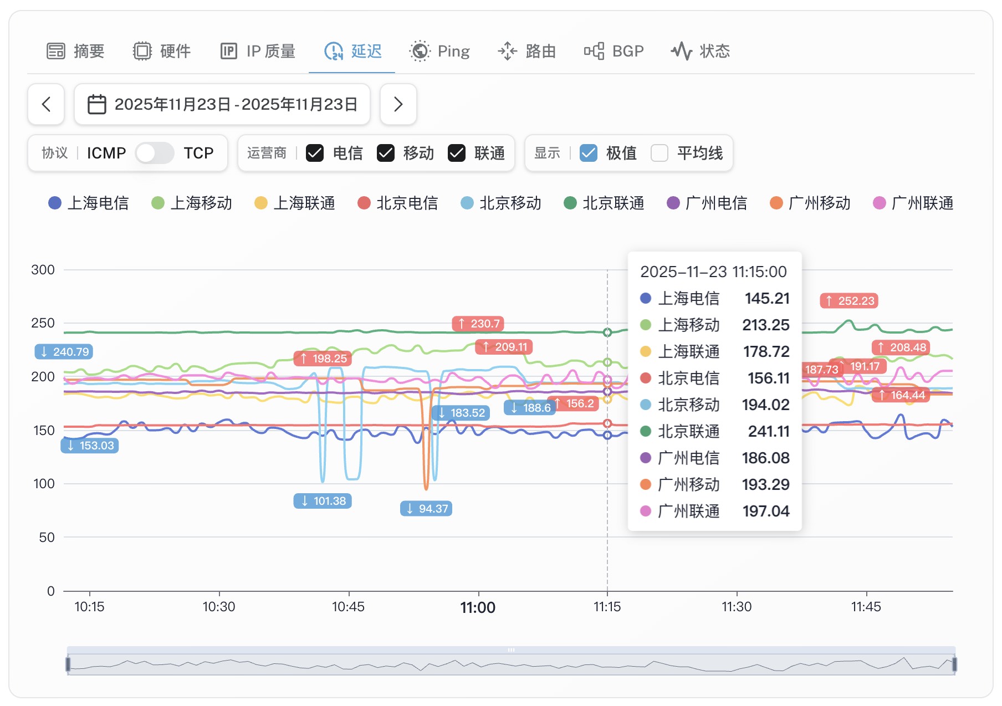The height and width of the screenshot is (706, 1002).
Task: Click the 状态 pulse wave icon
Action: pos(682,51)
